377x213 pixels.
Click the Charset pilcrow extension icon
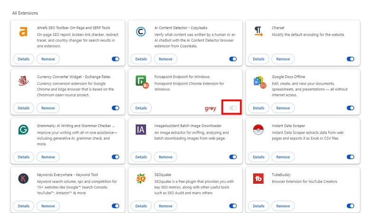(258, 31)
